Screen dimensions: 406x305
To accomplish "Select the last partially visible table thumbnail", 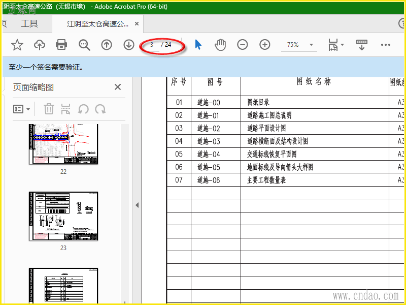I will [63, 286].
